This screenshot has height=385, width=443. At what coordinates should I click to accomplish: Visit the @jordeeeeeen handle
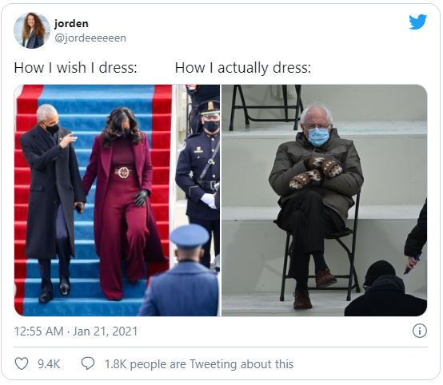90,38
